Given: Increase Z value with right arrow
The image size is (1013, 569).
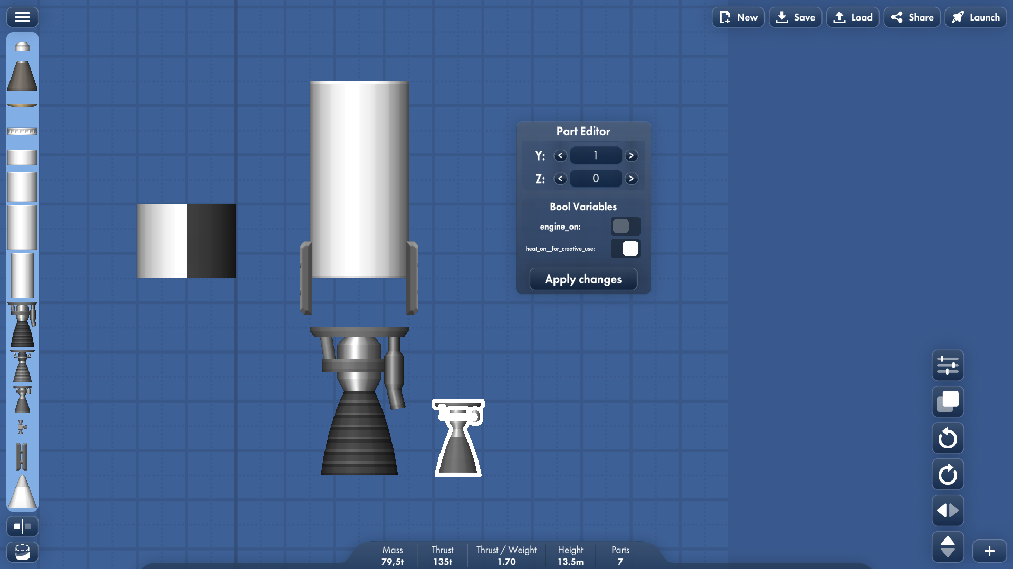Looking at the screenshot, I should point(631,179).
